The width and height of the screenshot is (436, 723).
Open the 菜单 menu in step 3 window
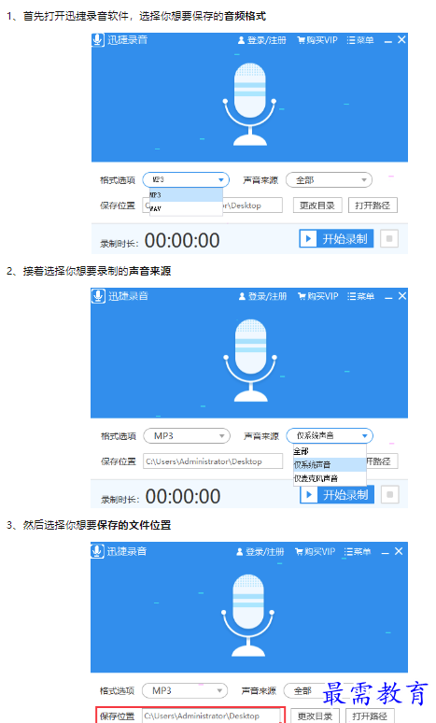[358, 551]
